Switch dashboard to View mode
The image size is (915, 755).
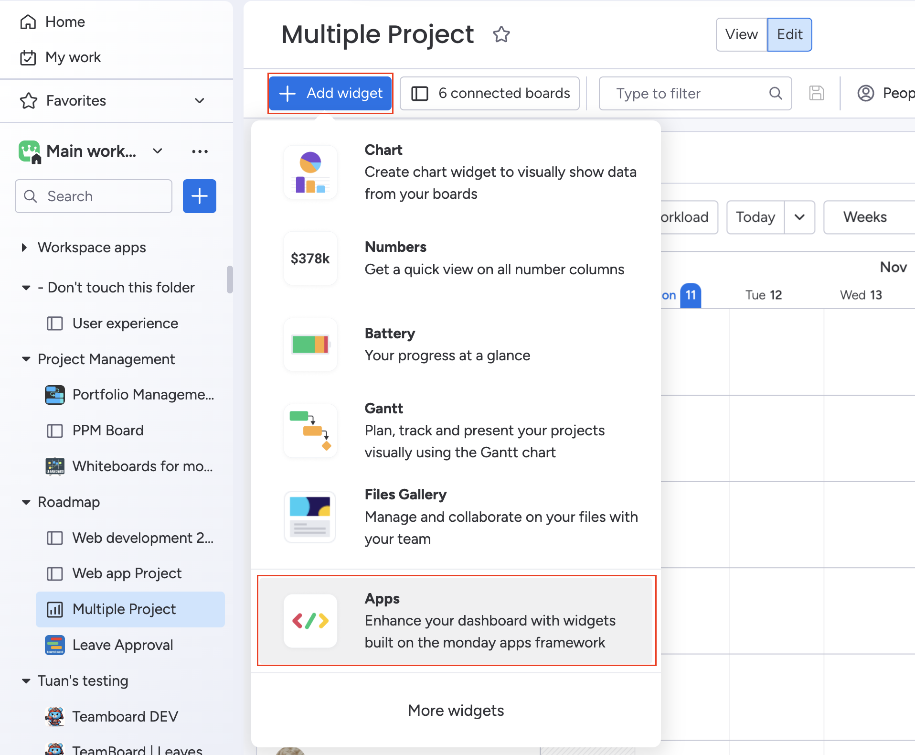tap(741, 34)
